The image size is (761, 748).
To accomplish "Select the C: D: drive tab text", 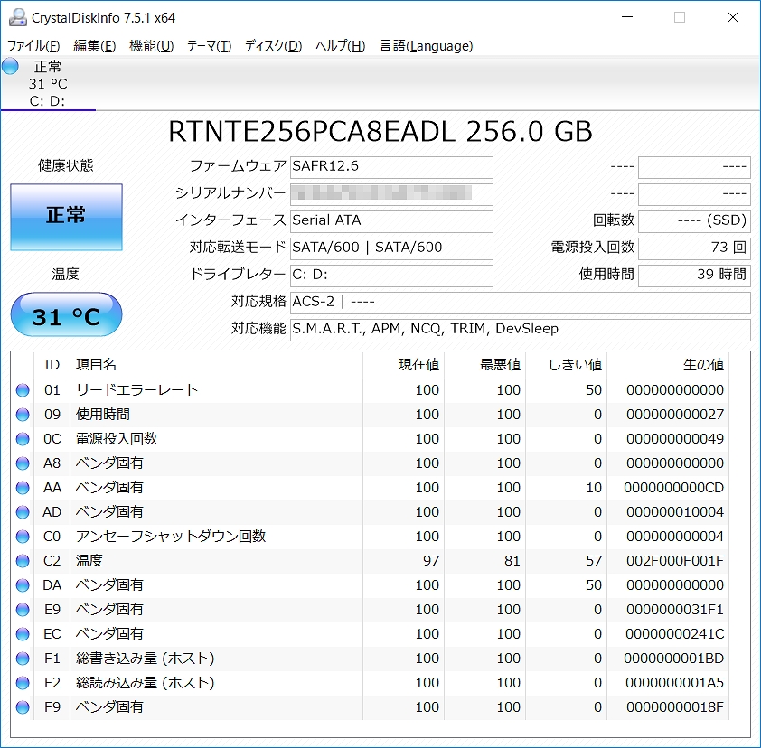I will 47,101.
